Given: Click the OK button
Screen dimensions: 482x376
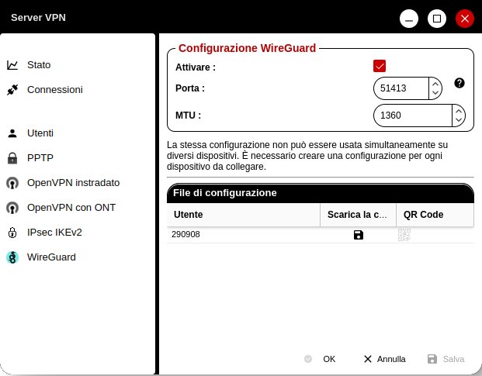Looking at the screenshot, I should 320,359.
